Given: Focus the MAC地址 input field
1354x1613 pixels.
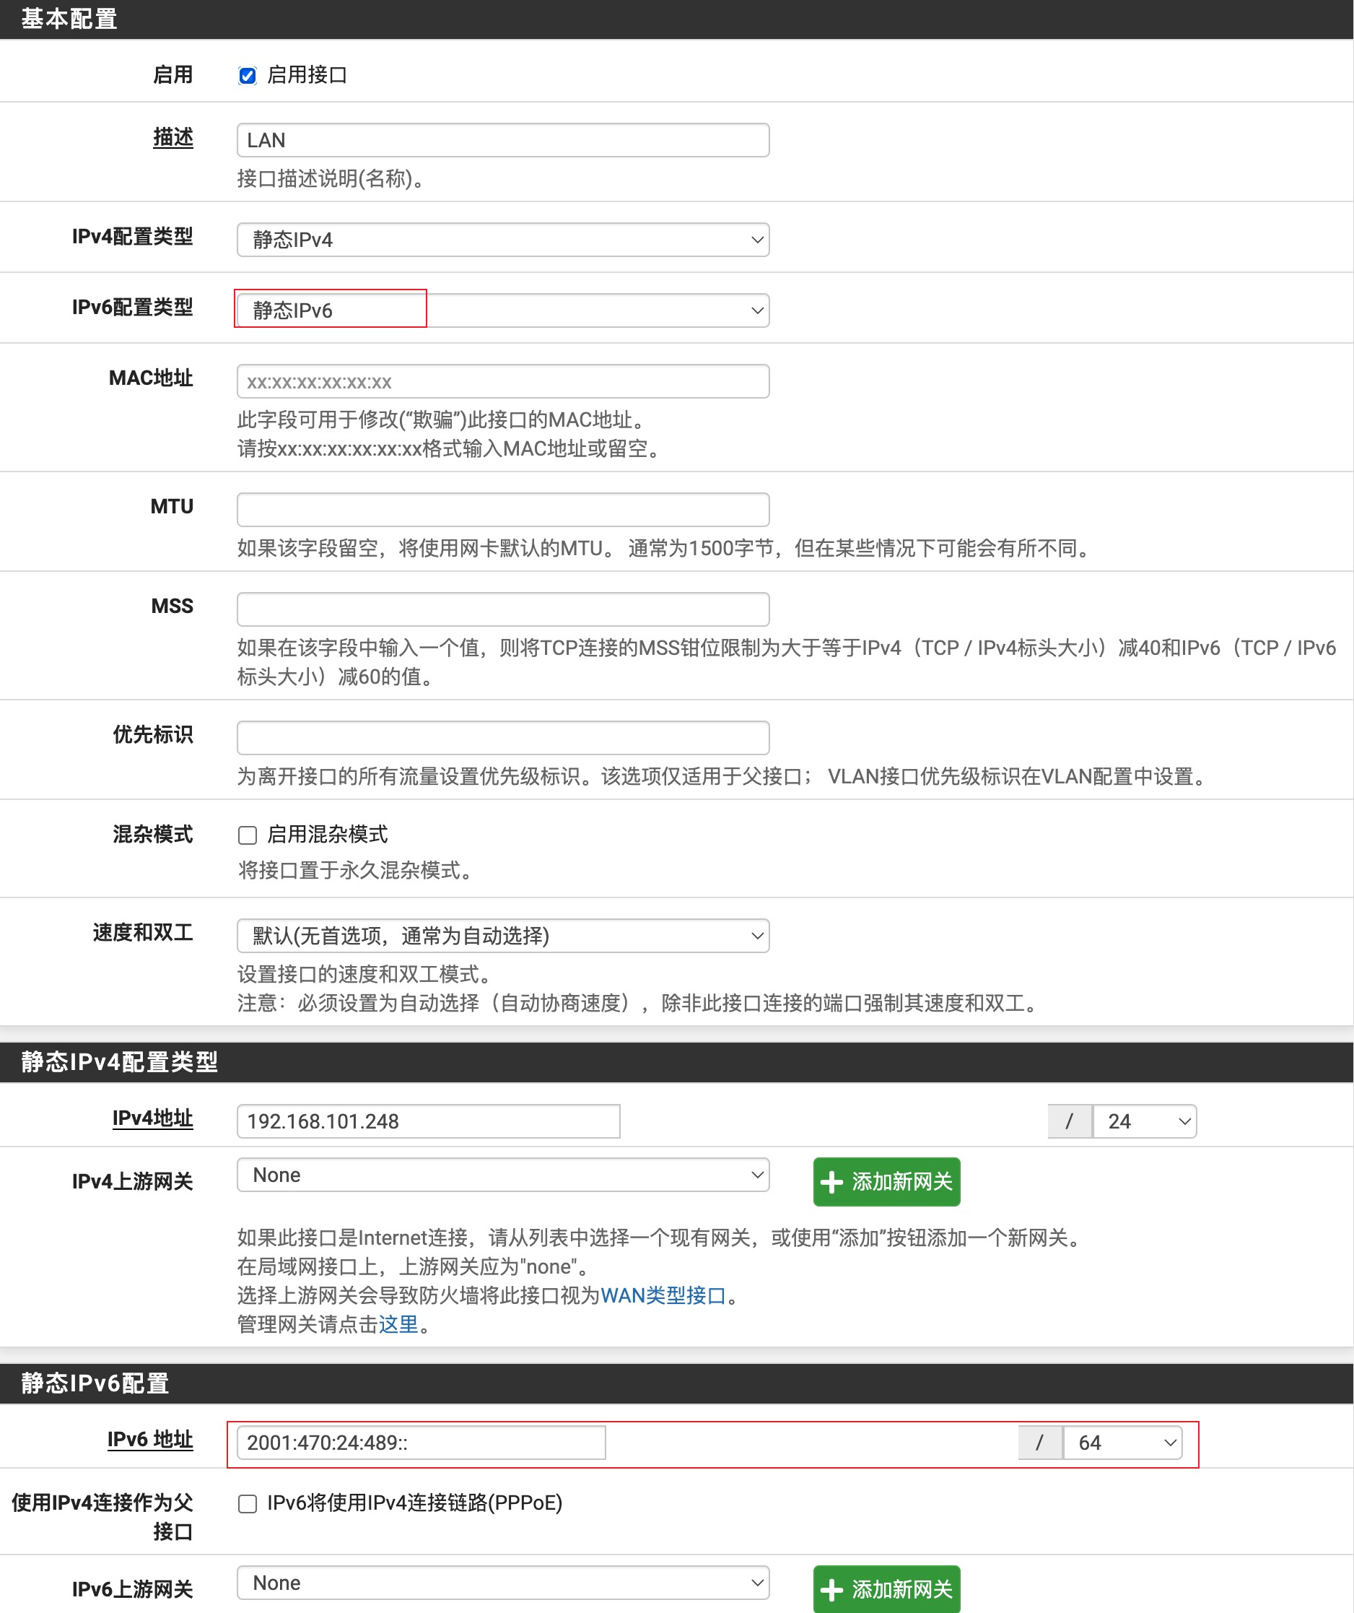Looking at the screenshot, I should click(x=503, y=382).
